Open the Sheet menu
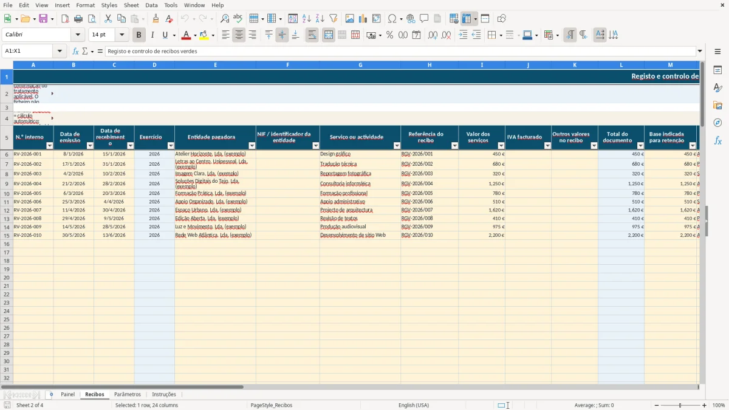Viewport: 729px width, 410px height. pos(131,5)
